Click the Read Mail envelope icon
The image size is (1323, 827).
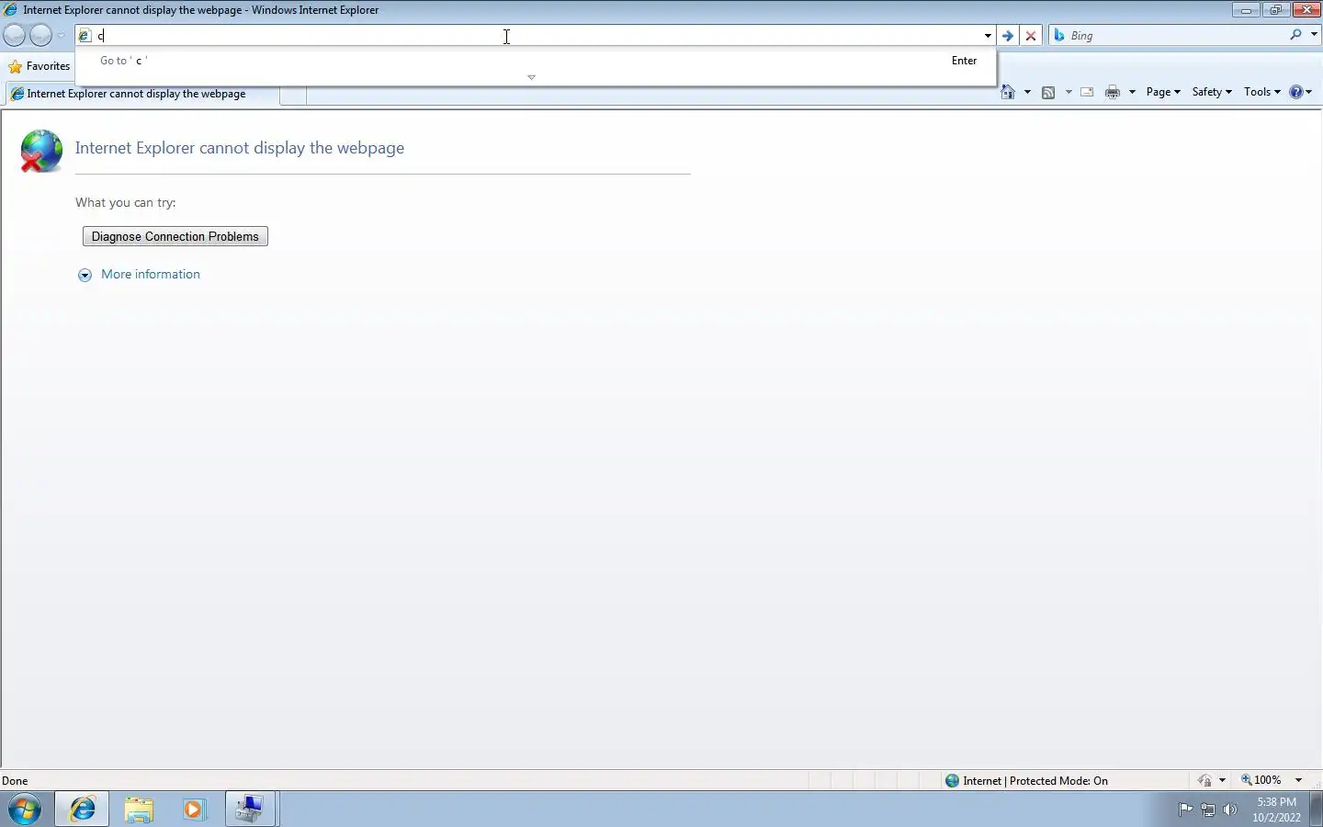(x=1087, y=92)
